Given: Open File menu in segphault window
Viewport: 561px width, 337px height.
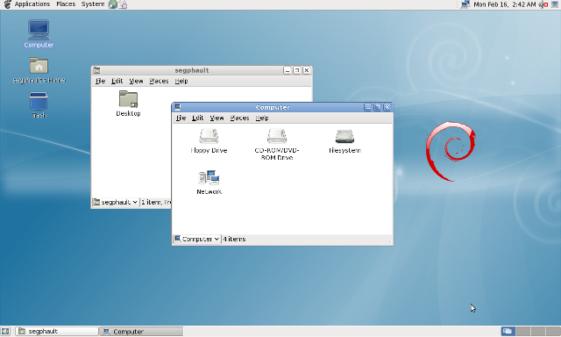Looking at the screenshot, I should pyautogui.click(x=100, y=81).
